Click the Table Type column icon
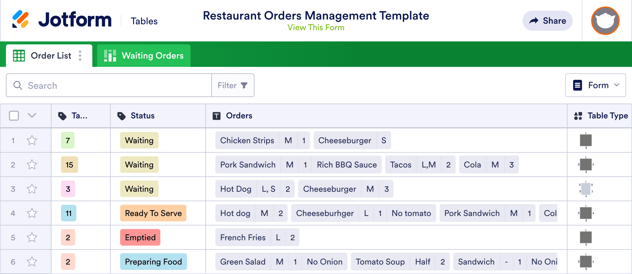 pyautogui.click(x=578, y=116)
